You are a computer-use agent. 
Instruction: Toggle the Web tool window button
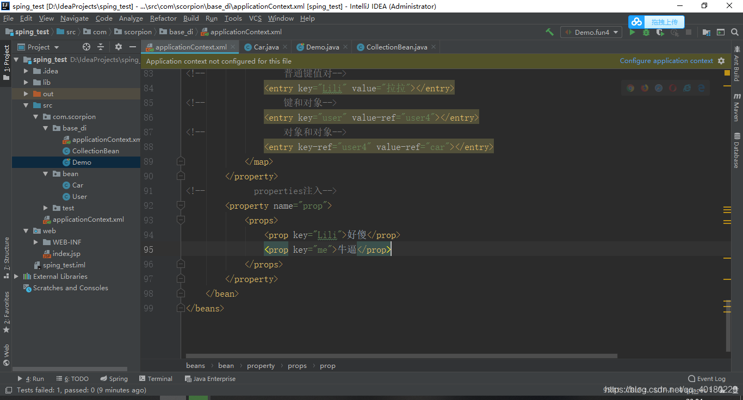6,354
